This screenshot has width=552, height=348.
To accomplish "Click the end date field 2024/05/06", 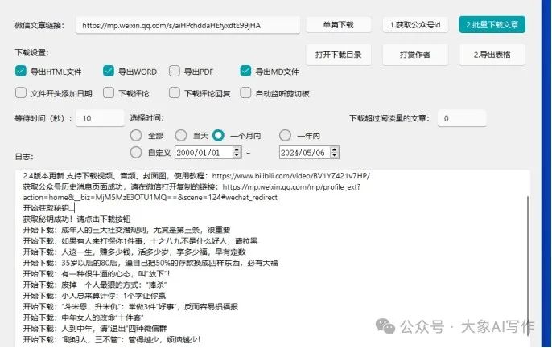I will (305, 153).
